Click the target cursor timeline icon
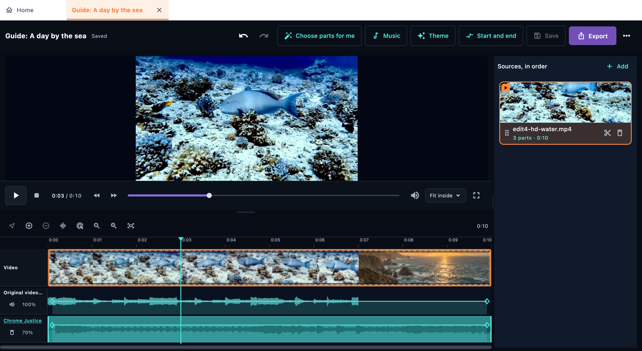Viewport: 642px width, 351px height. coord(80,226)
